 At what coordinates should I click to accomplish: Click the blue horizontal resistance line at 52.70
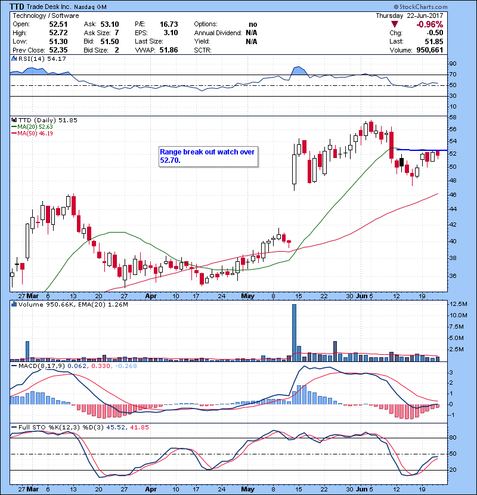click(x=422, y=150)
